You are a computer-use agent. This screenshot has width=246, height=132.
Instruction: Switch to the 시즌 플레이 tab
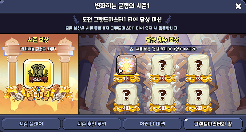tap(31, 124)
